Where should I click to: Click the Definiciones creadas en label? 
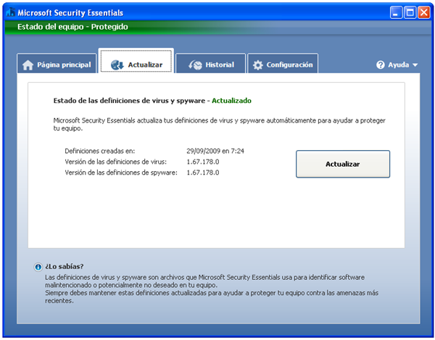pyautogui.click(x=100, y=151)
